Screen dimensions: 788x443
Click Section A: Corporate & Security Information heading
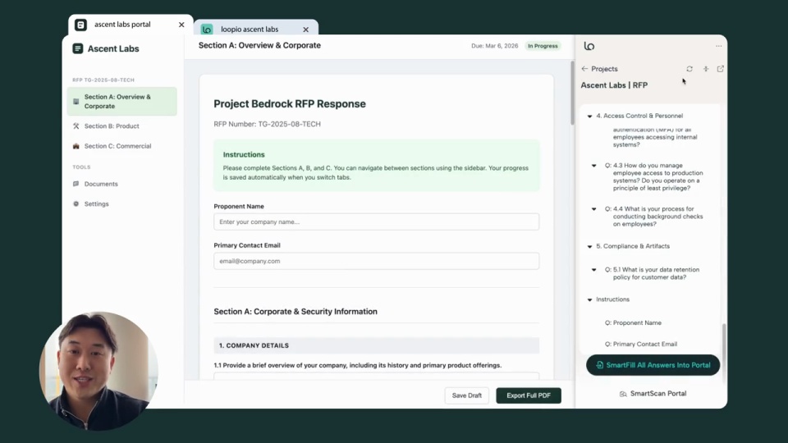(x=295, y=312)
